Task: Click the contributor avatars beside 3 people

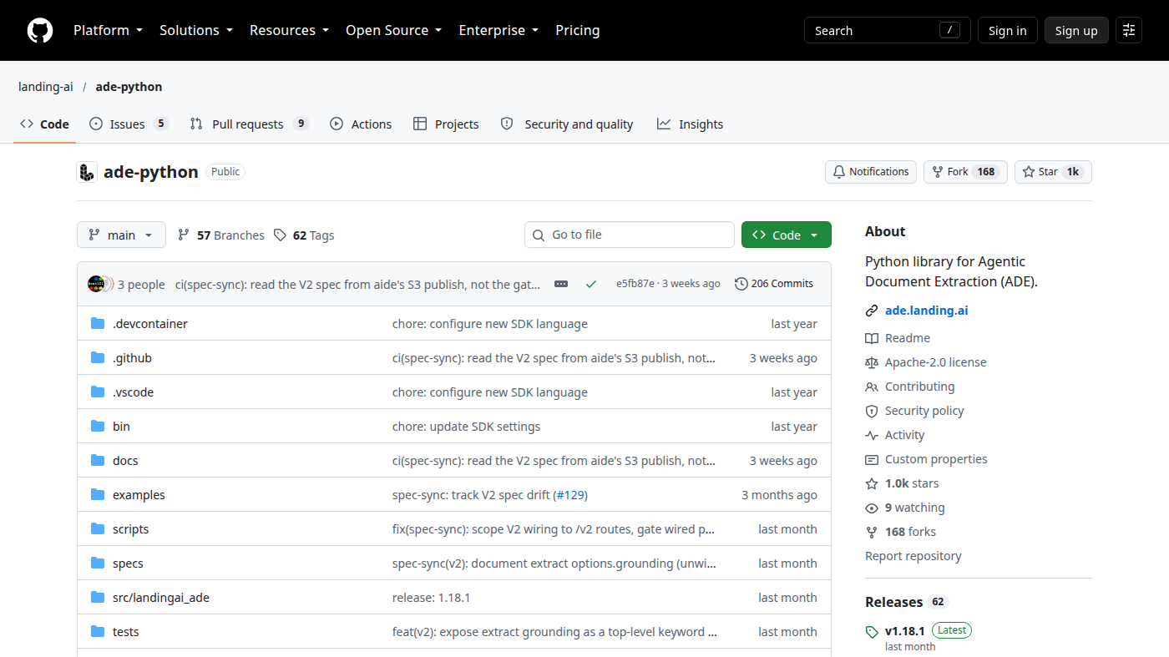Action: tap(100, 284)
